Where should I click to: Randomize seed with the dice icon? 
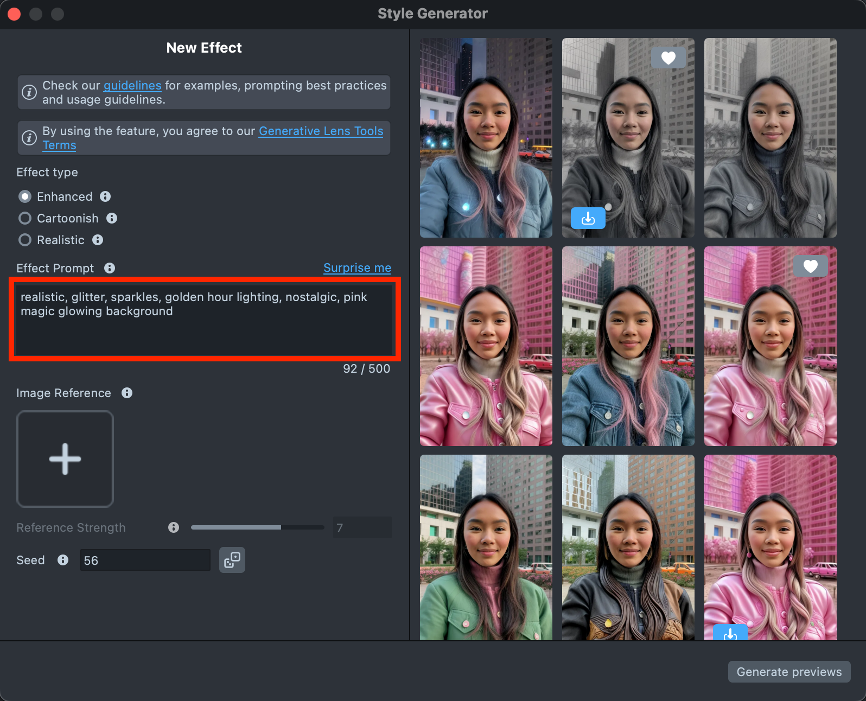[x=232, y=560]
